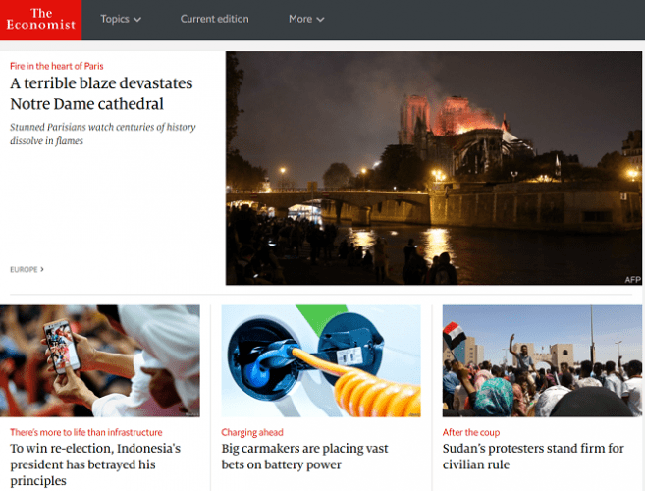Click the 'After the coup' label
The height and width of the screenshot is (491, 645).
(471, 432)
